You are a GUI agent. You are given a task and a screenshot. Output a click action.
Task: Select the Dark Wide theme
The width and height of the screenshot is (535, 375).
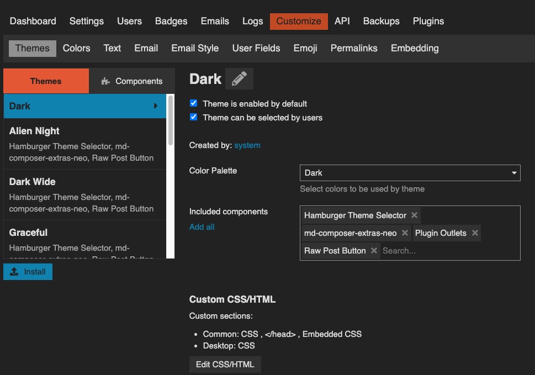point(84,195)
